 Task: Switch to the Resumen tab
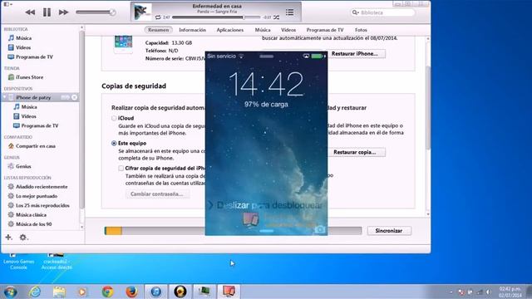(158, 30)
